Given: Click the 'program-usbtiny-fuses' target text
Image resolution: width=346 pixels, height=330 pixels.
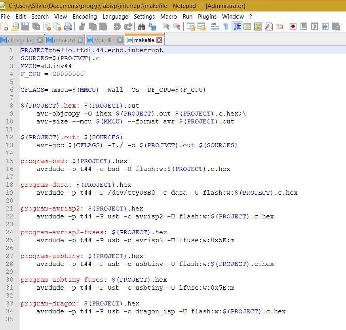Looking at the screenshot, I should click(62, 280).
